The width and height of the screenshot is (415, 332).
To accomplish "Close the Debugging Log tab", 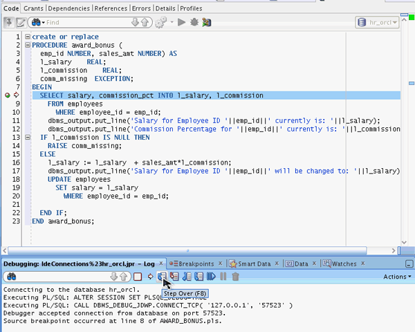I will [x=163, y=264].
